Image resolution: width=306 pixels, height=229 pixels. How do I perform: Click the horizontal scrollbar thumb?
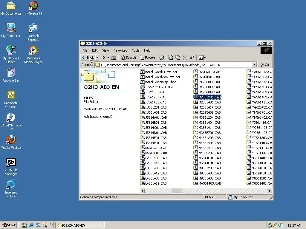pos(177,191)
